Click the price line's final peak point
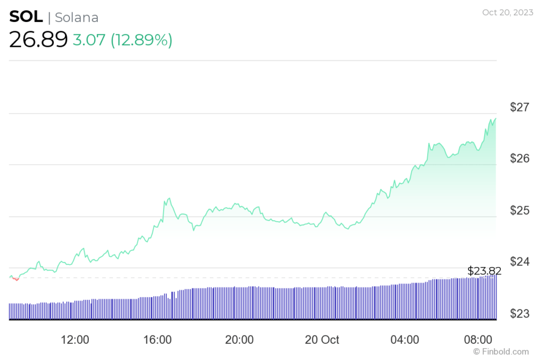 [x=495, y=119]
